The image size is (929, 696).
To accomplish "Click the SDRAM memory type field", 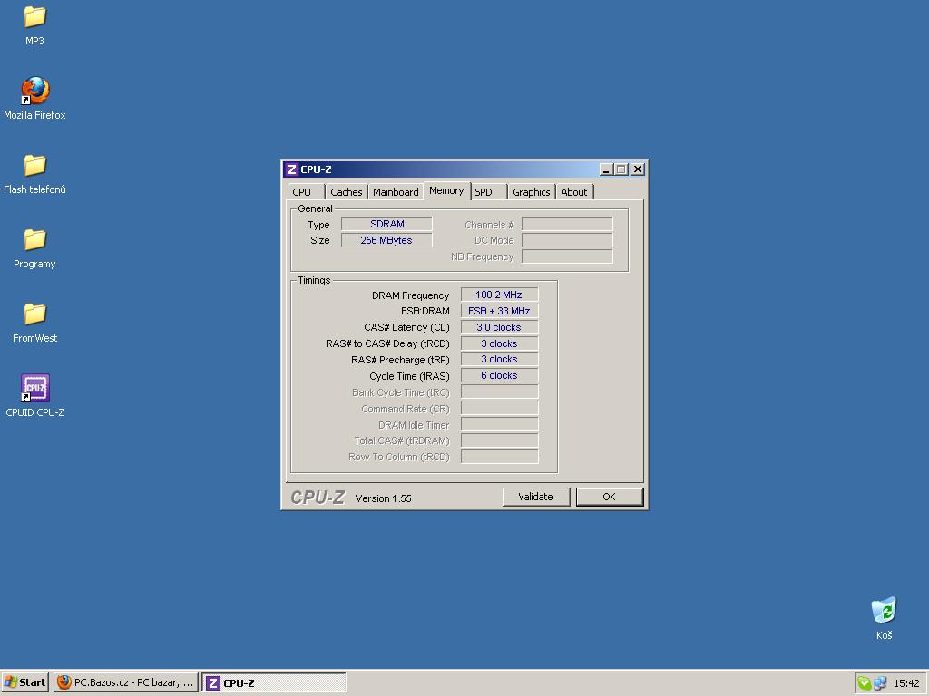I will (x=386, y=224).
